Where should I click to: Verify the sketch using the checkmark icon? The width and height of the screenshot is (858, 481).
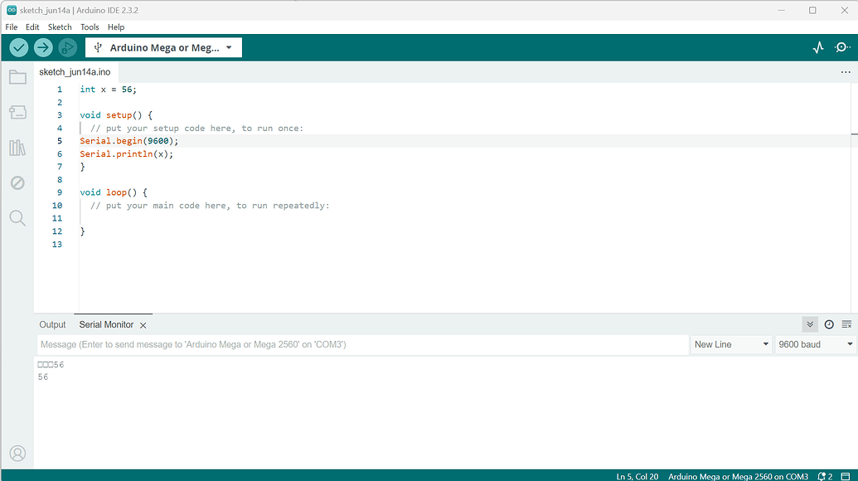tap(18, 47)
